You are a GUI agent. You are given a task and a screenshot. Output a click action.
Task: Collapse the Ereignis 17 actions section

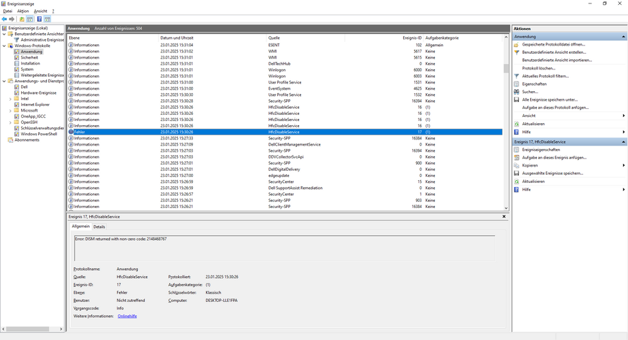pos(623,142)
